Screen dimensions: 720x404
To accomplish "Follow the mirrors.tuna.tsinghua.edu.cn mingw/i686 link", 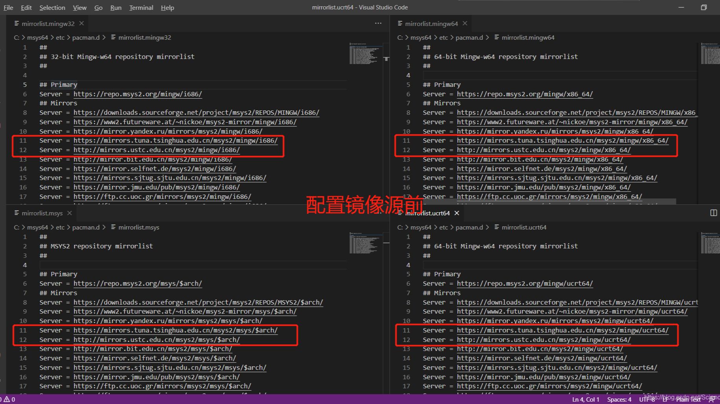I will click(x=175, y=140).
